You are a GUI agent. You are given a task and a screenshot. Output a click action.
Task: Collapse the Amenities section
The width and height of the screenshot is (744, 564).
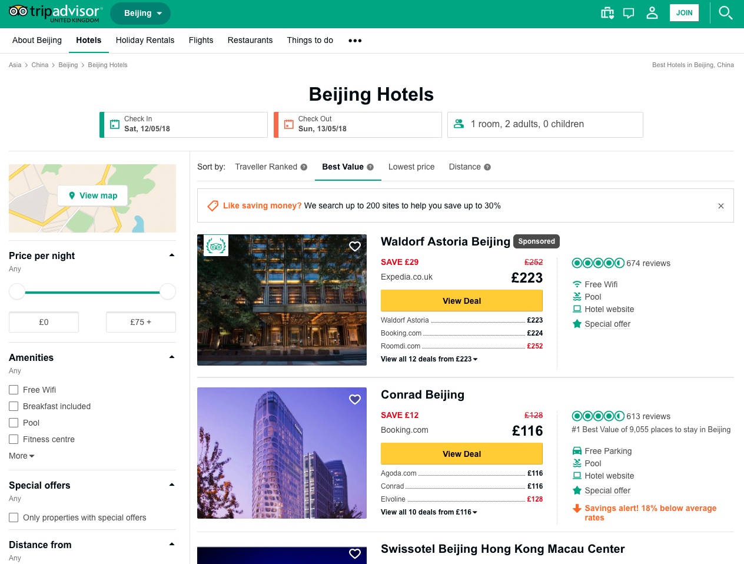(x=172, y=357)
